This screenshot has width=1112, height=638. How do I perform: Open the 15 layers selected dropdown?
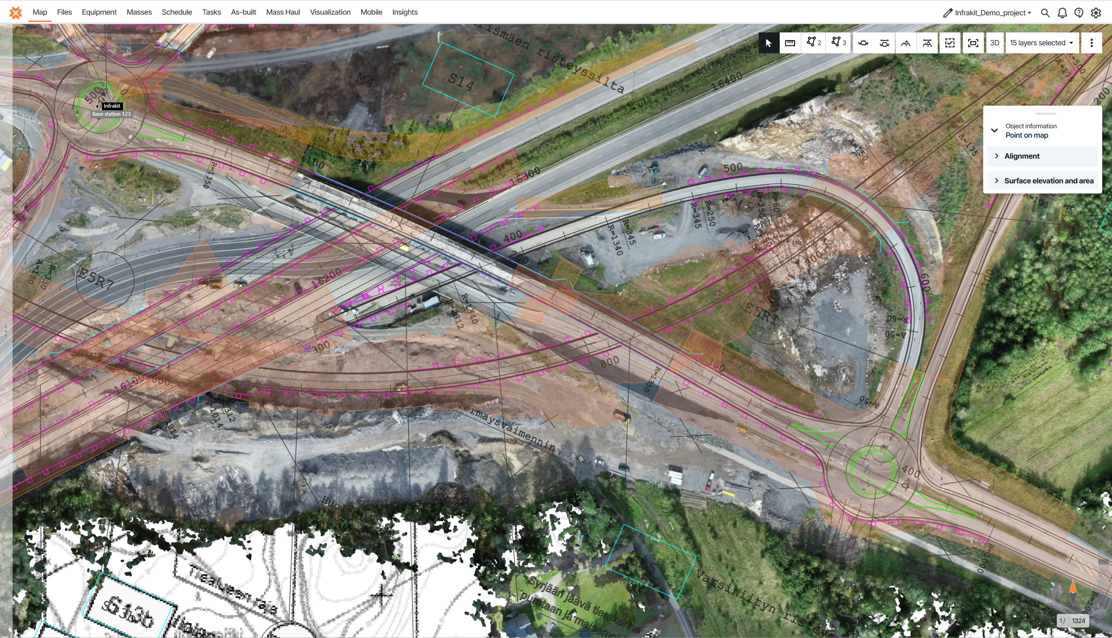coord(1041,43)
